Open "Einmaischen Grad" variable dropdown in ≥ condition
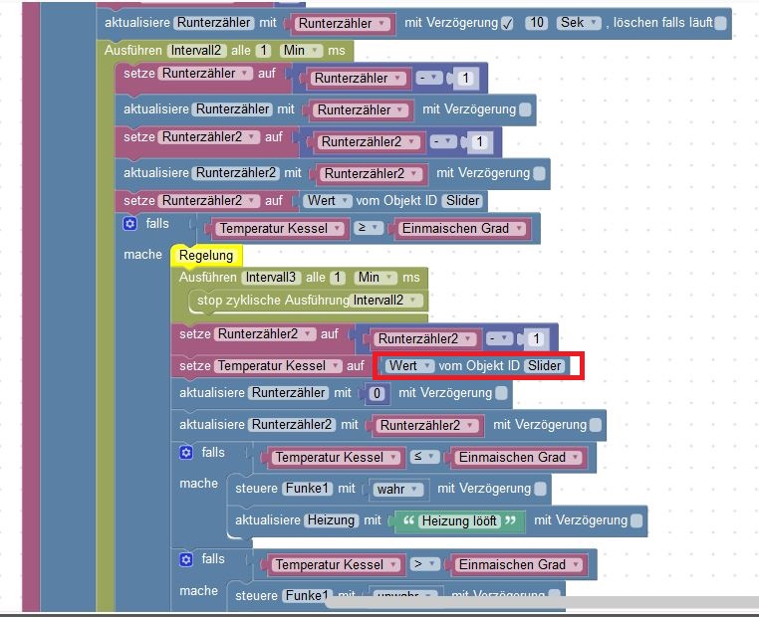 tap(462, 228)
